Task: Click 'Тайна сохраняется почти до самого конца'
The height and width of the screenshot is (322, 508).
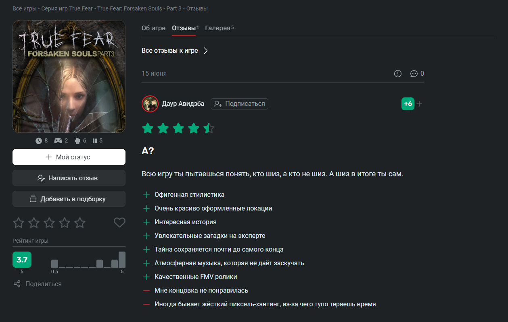Action: (219, 250)
